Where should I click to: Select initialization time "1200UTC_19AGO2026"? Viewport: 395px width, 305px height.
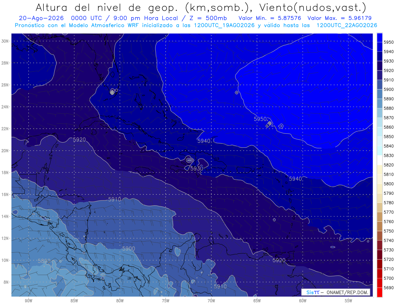[x=224, y=25]
